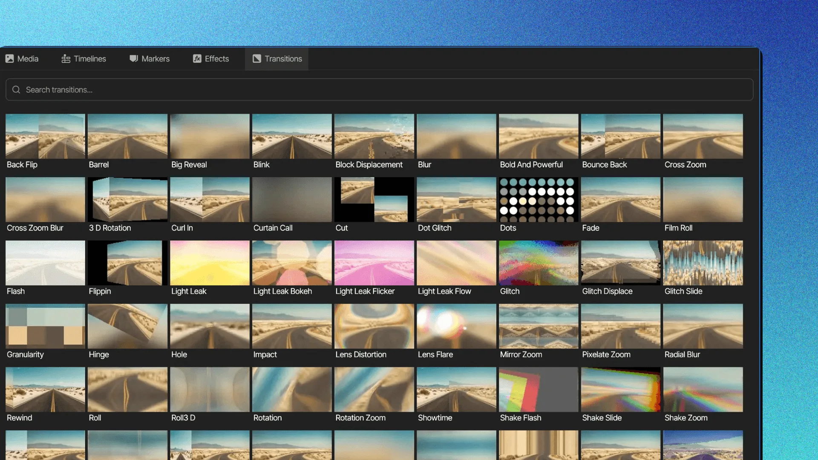Select the Showtime transition thumbnail
818x460 pixels.
click(x=456, y=389)
